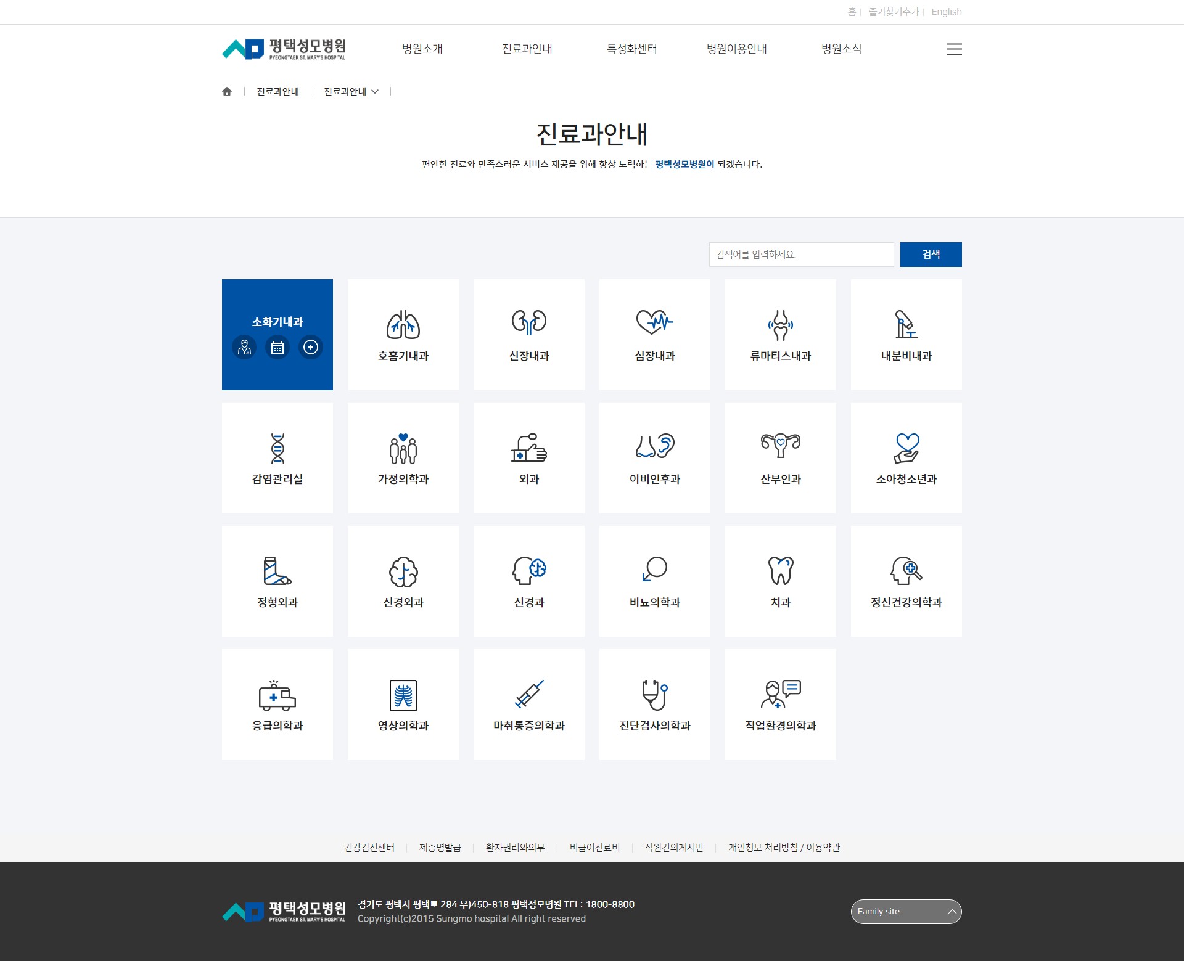Select the 류마티스내과 joint icon
Image resolution: width=1184 pixels, height=961 pixels.
[x=781, y=325]
